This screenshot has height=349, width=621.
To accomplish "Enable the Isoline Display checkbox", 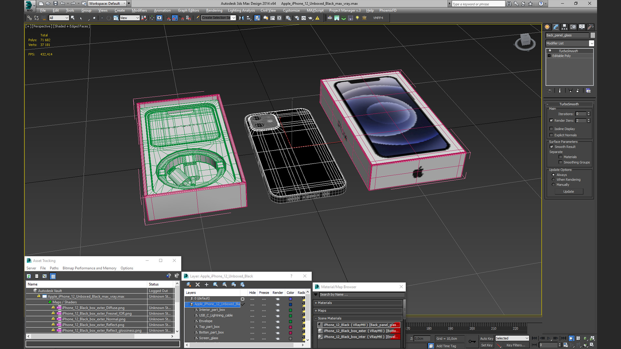I will (x=551, y=129).
